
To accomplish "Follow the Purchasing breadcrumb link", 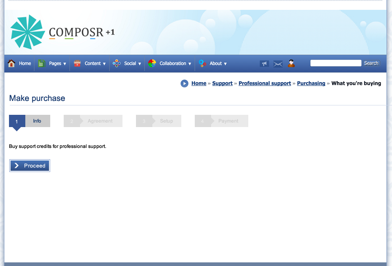I will coord(311,83).
